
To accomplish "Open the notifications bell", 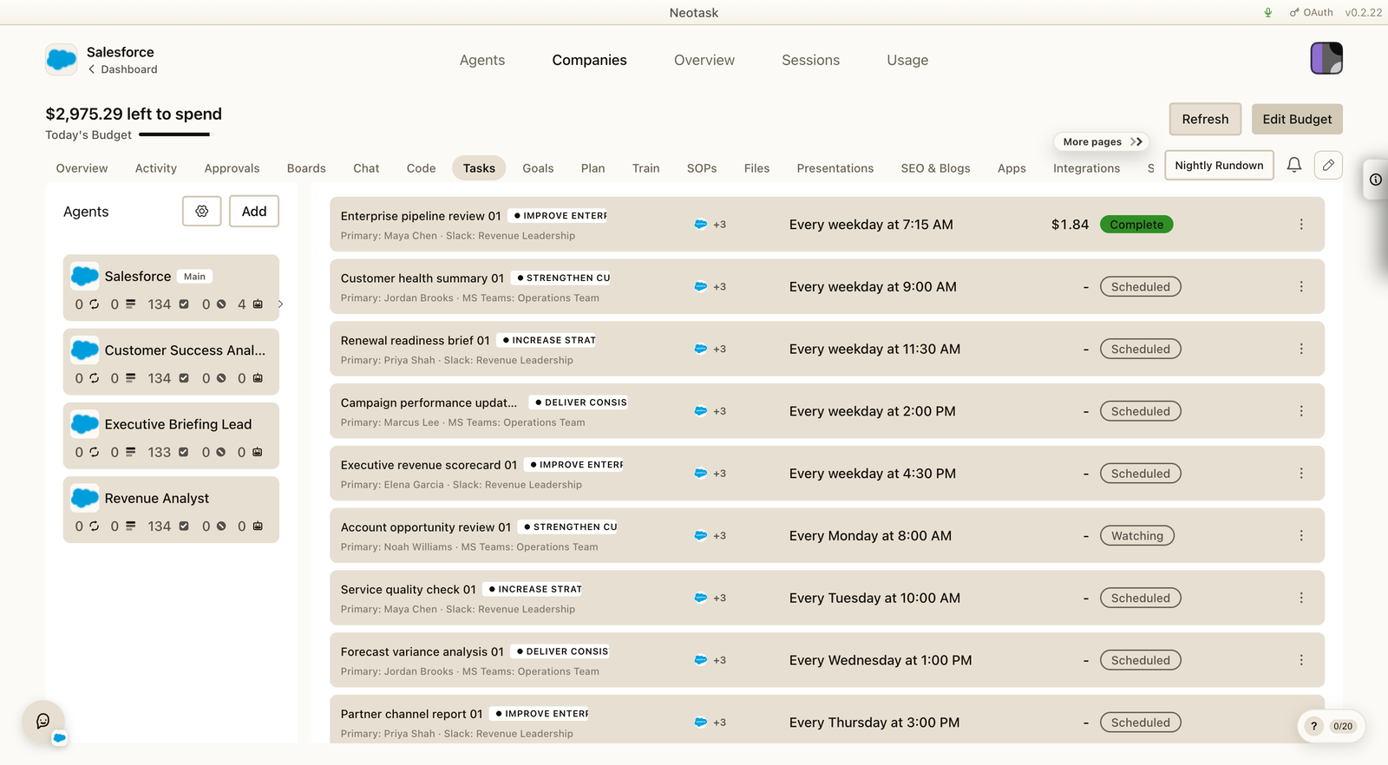I will (1293, 165).
